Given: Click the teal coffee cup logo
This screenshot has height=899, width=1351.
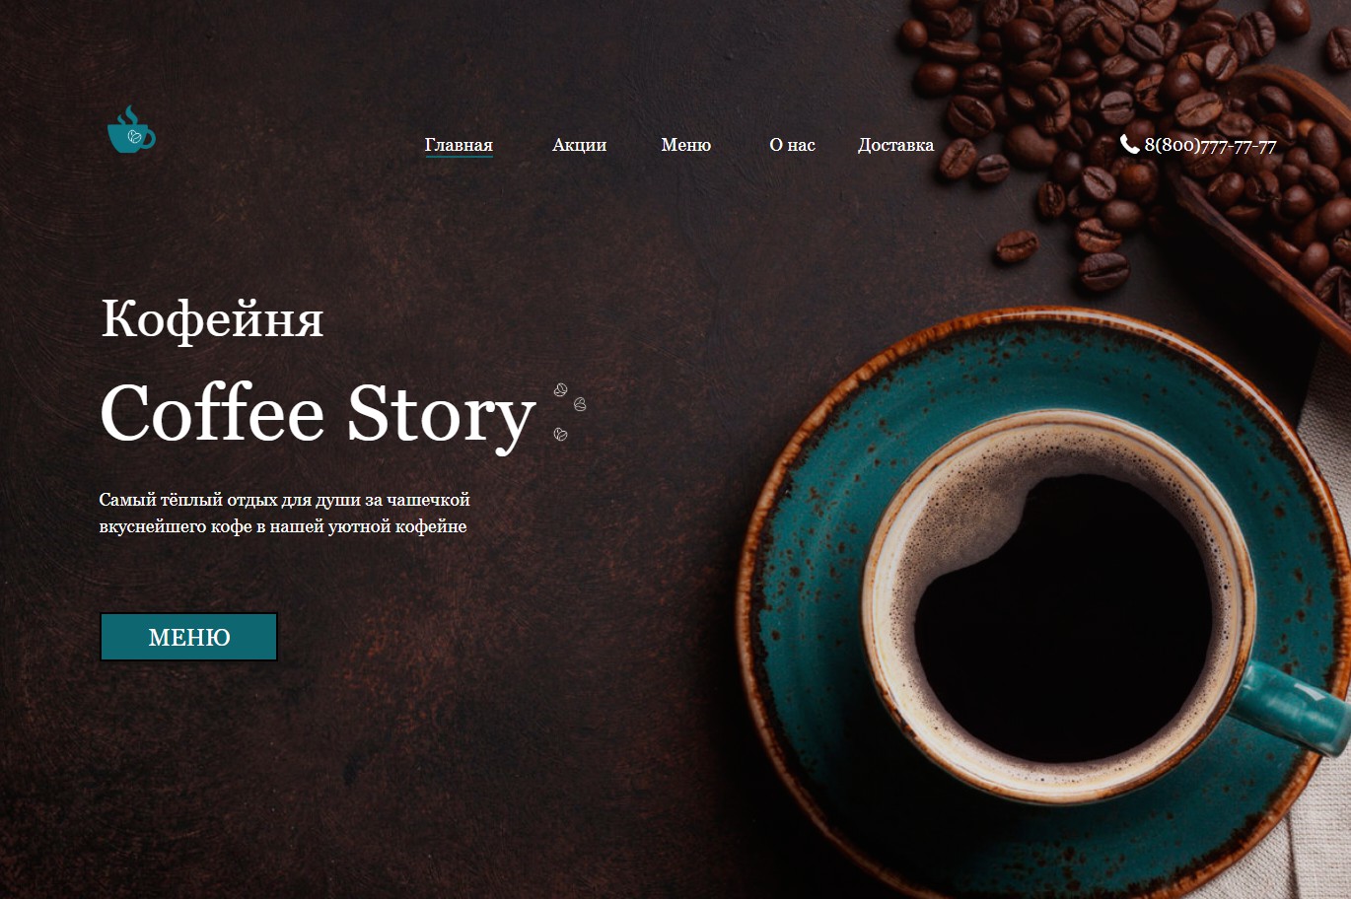Looking at the screenshot, I should (x=131, y=129).
